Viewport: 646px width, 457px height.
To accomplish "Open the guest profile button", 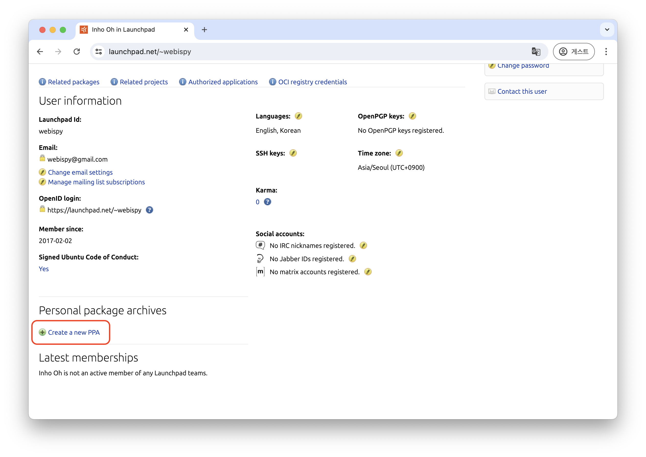I will (574, 52).
